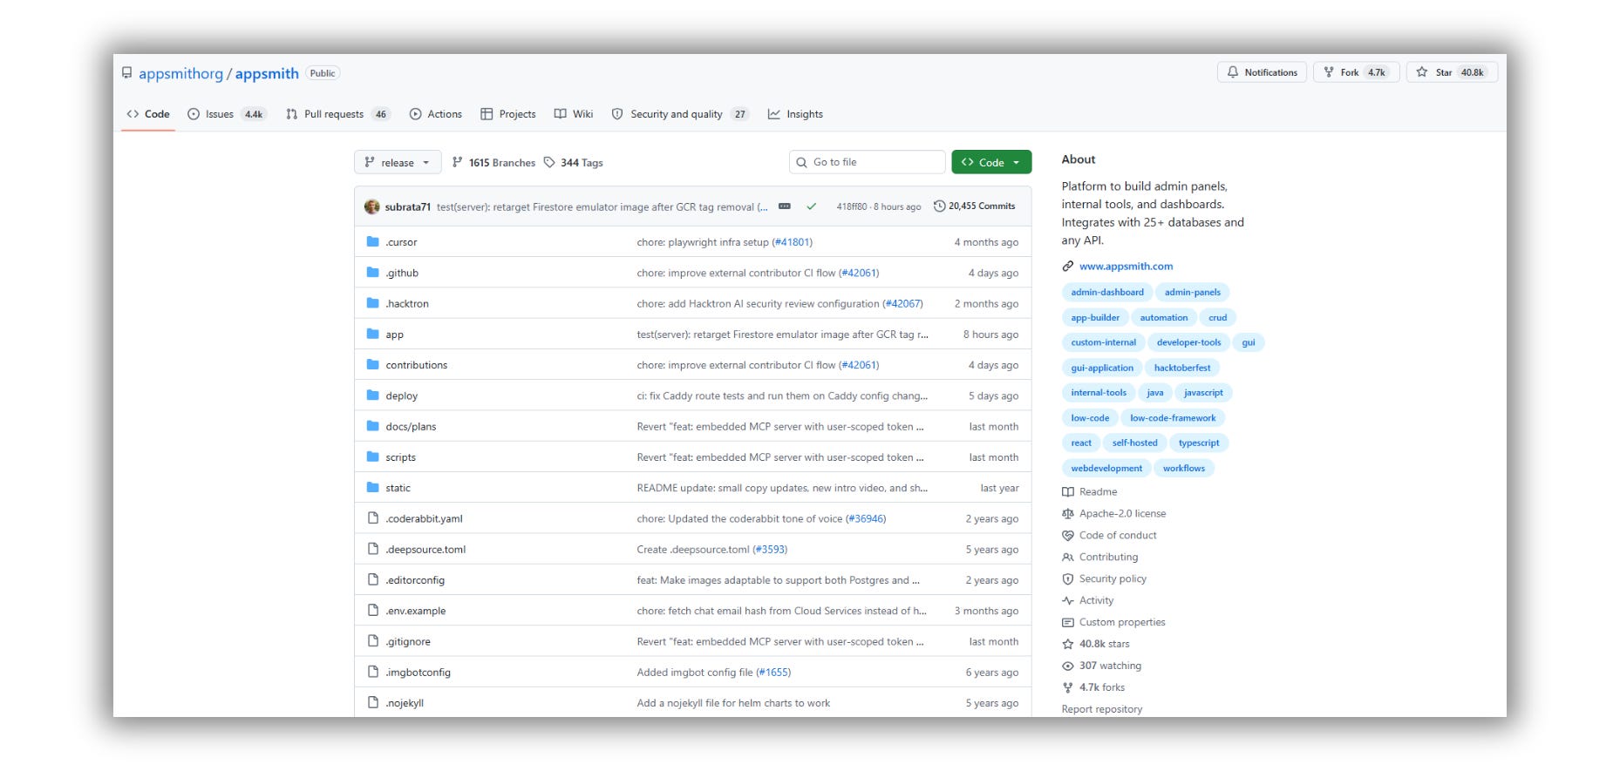Open the Apache-2.0 license link
Screen dimensions: 1620x771
1122,514
